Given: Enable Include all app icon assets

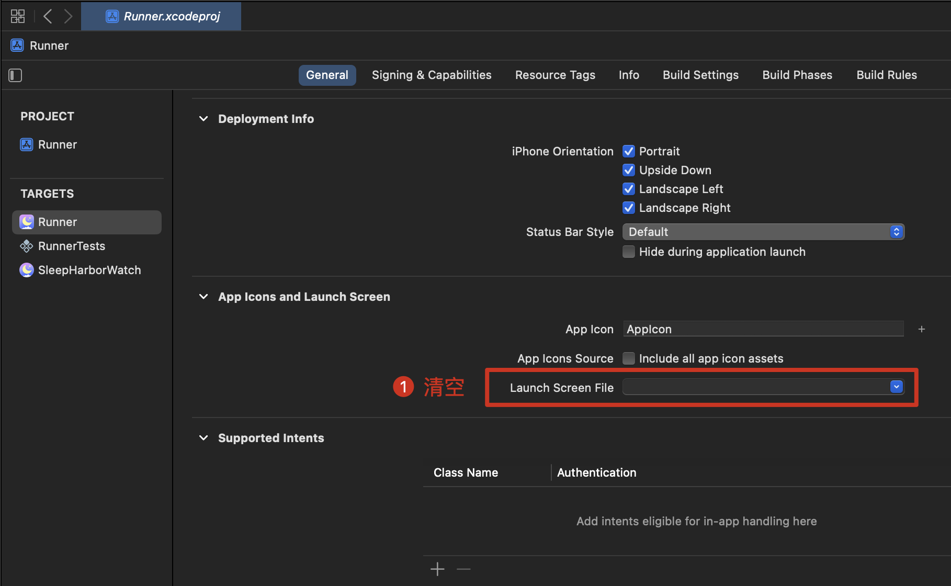Looking at the screenshot, I should tap(629, 358).
